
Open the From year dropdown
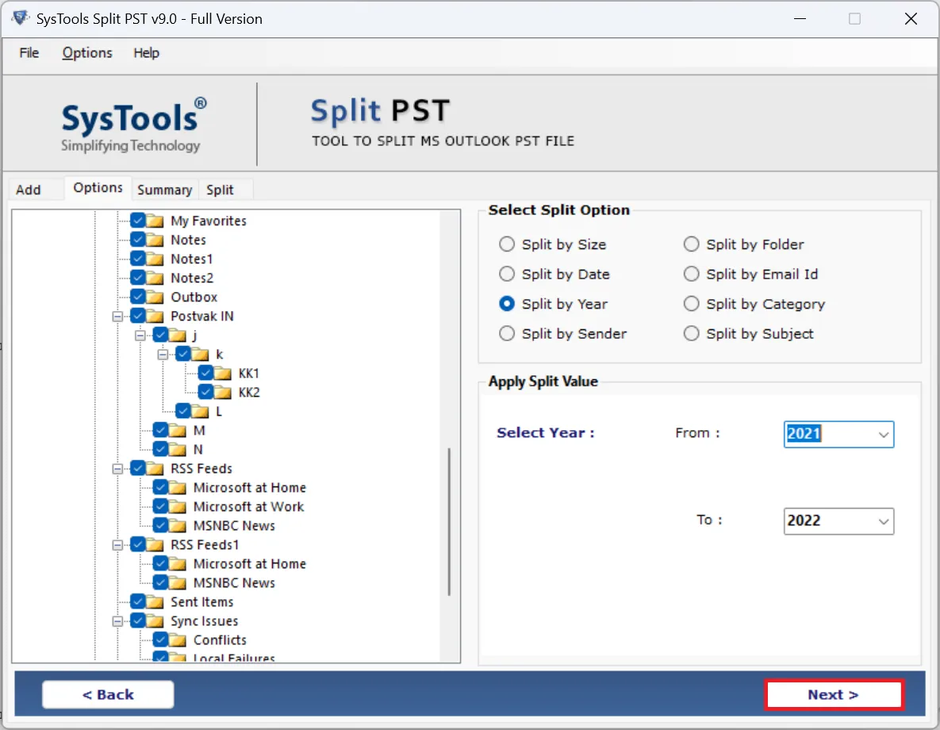click(x=883, y=435)
